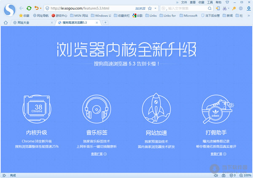Image resolution: width=253 pixels, height=178 pixels.
Task: Click the home page house icon
Action: [5, 23]
